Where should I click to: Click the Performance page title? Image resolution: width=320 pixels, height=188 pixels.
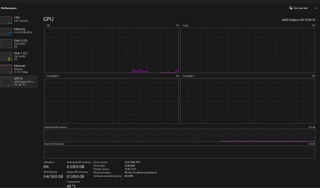point(9,8)
